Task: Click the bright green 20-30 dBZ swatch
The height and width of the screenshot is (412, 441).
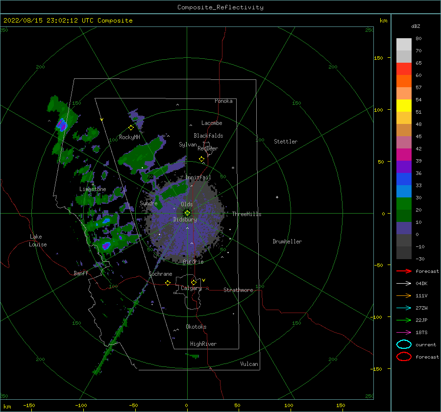Action: (404, 204)
